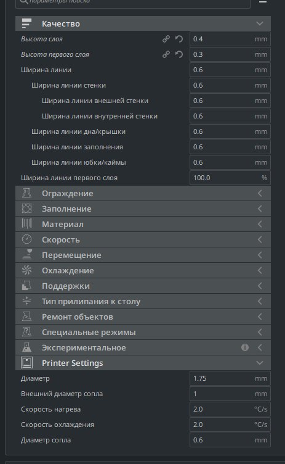Collapse the Качество section chevron
This screenshot has height=464, width=285.
coord(260,23)
